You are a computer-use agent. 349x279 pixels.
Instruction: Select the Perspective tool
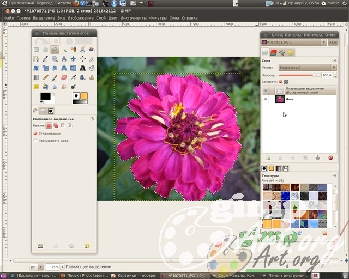(x=64, y=68)
